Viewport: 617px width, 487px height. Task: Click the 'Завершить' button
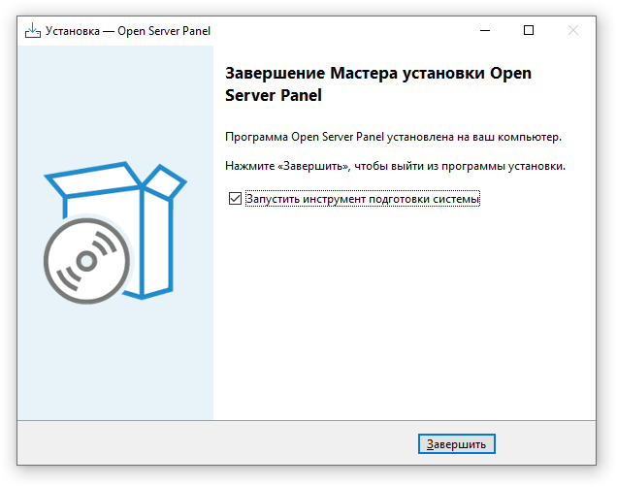point(457,444)
